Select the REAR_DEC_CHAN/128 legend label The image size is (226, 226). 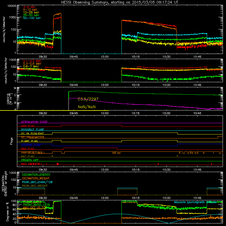click(x=37, y=182)
